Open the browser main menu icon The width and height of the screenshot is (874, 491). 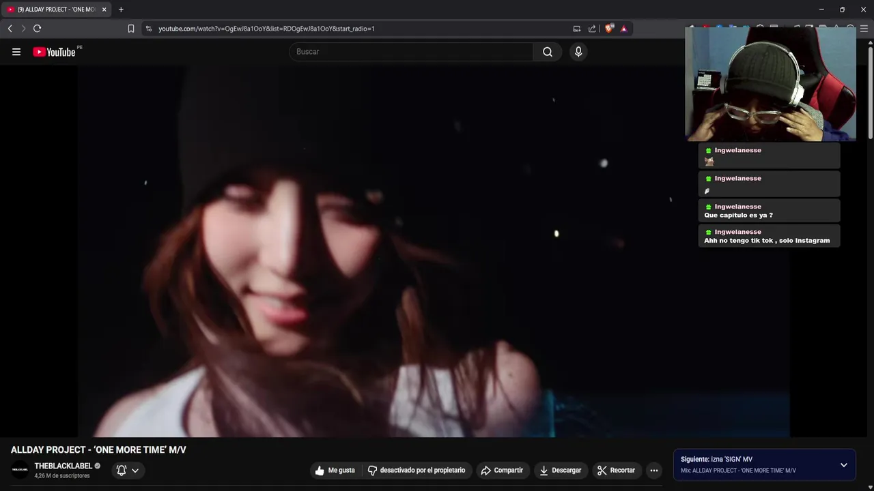click(864, 29)
